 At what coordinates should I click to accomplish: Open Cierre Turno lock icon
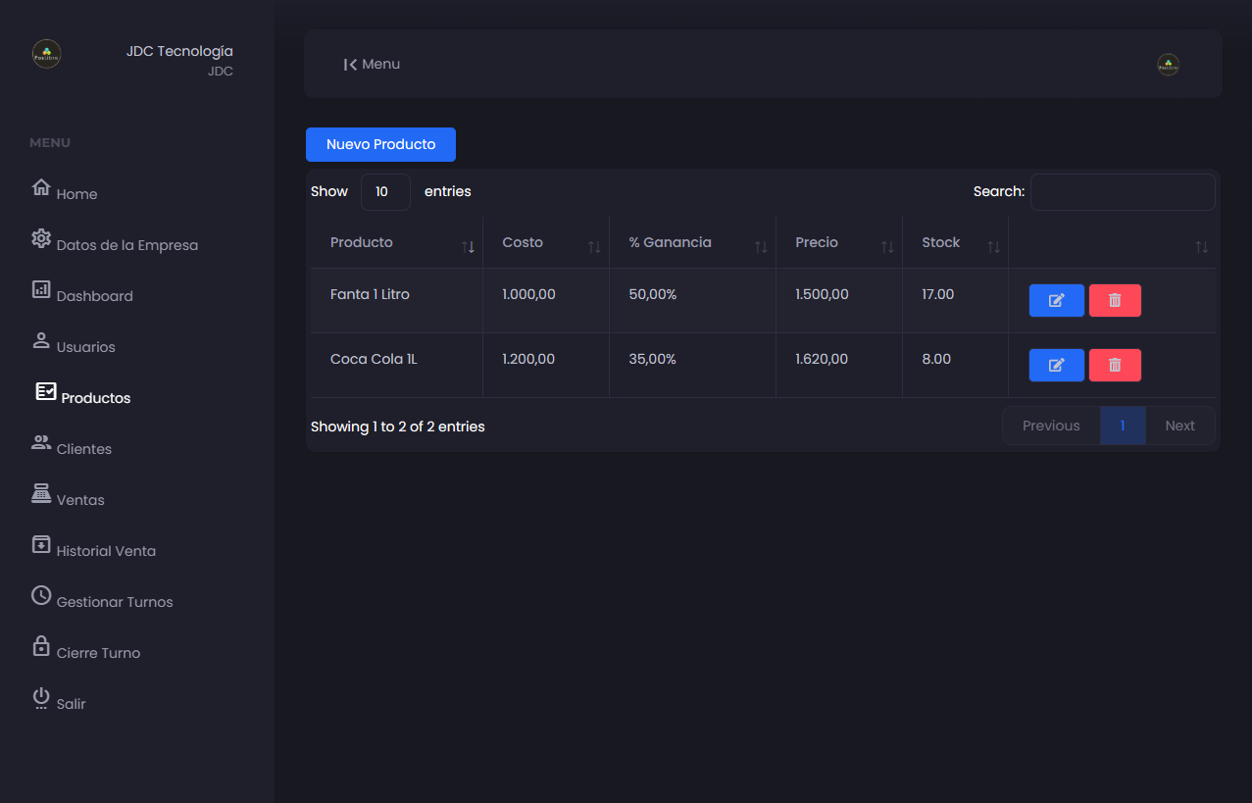click(x=41, y=646)
